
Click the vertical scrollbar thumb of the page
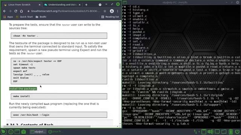[120, 66]
